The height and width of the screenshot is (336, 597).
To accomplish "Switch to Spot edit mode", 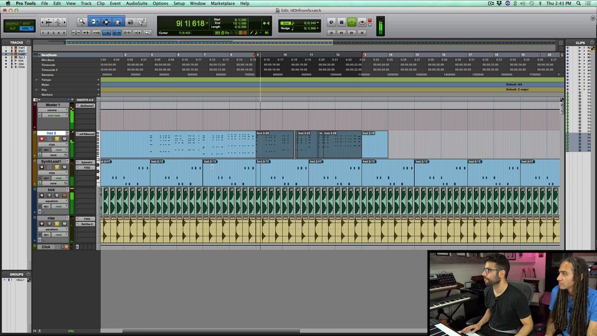I will coord(27,24).
